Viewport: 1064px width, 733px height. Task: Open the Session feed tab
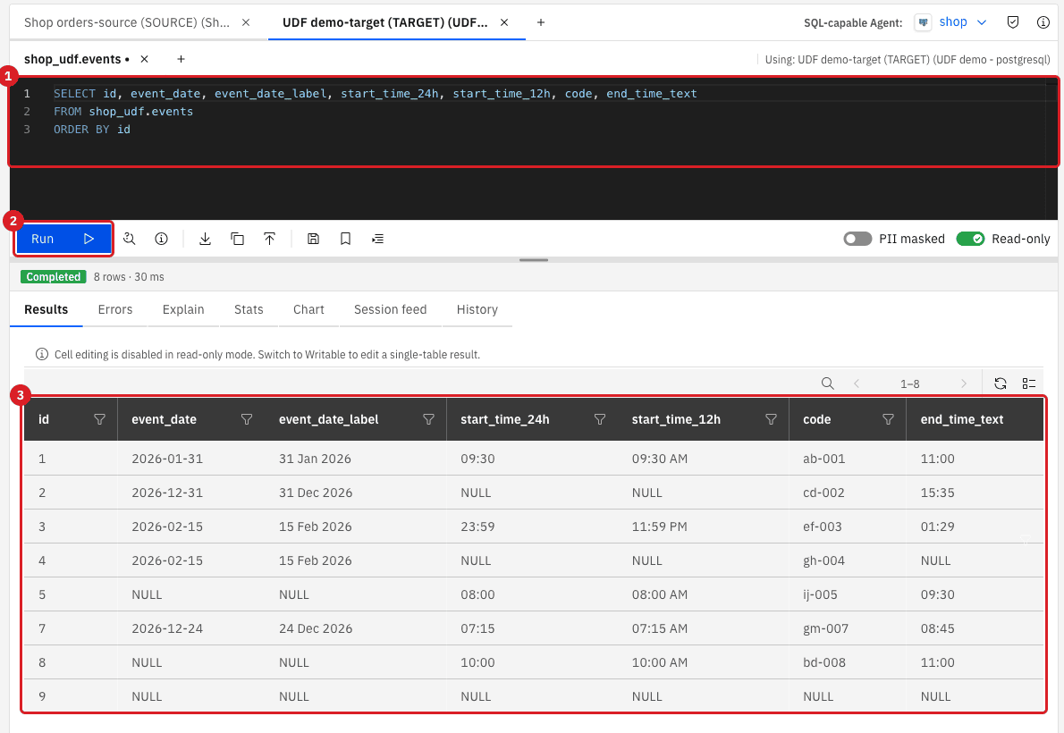(390, 309)
